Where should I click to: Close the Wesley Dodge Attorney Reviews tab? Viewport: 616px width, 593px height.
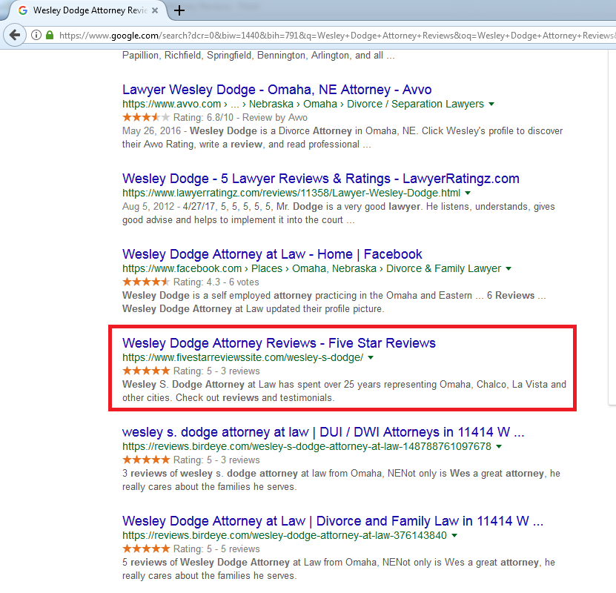156,10
